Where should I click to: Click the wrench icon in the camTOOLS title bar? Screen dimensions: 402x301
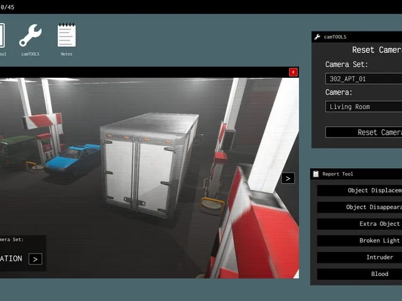tap(317, 37)
